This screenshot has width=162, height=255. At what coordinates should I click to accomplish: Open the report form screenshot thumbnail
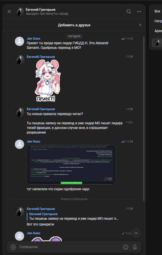(71, 165)
